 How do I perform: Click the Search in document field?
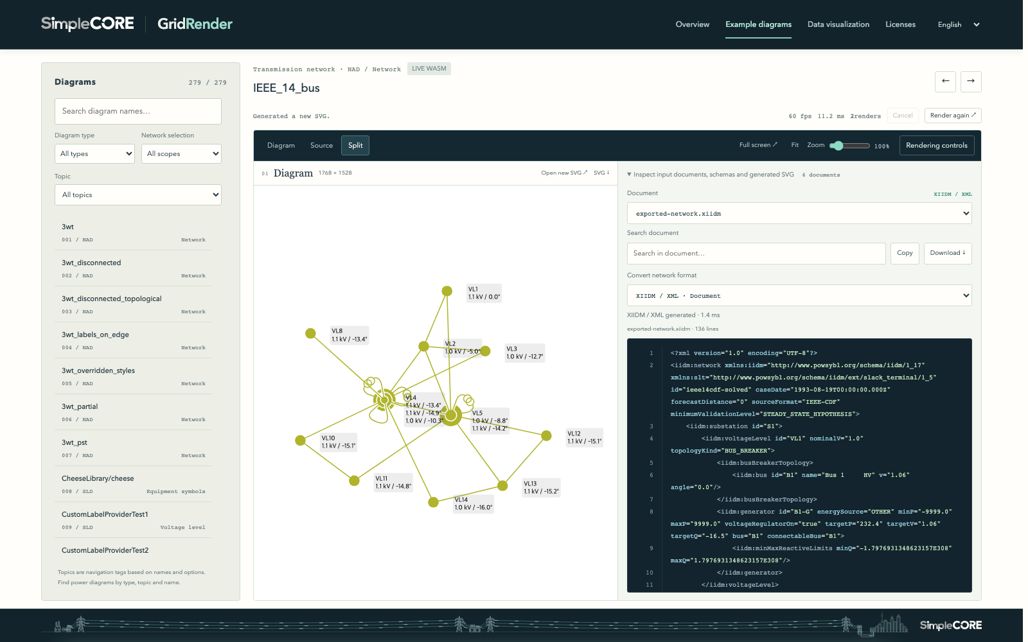point(756,253)
